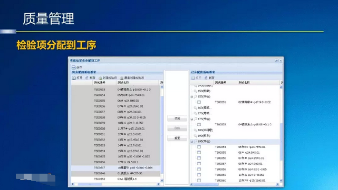Click the 保存 save icon
This screenshot has height=190, width=338.
click(73, 67)
